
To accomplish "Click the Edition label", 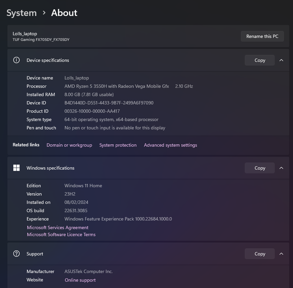I will 33,186.
